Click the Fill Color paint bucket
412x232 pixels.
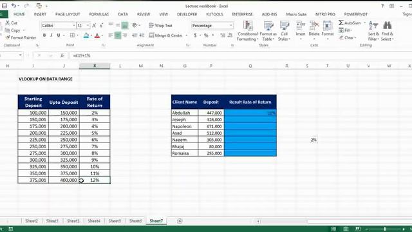point(86,35)
